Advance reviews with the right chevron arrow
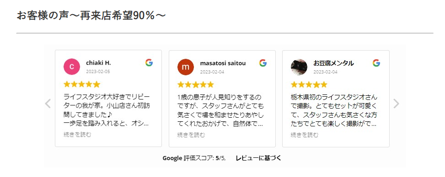The width and height of the screenshot is (445, 177). point(396,104)
